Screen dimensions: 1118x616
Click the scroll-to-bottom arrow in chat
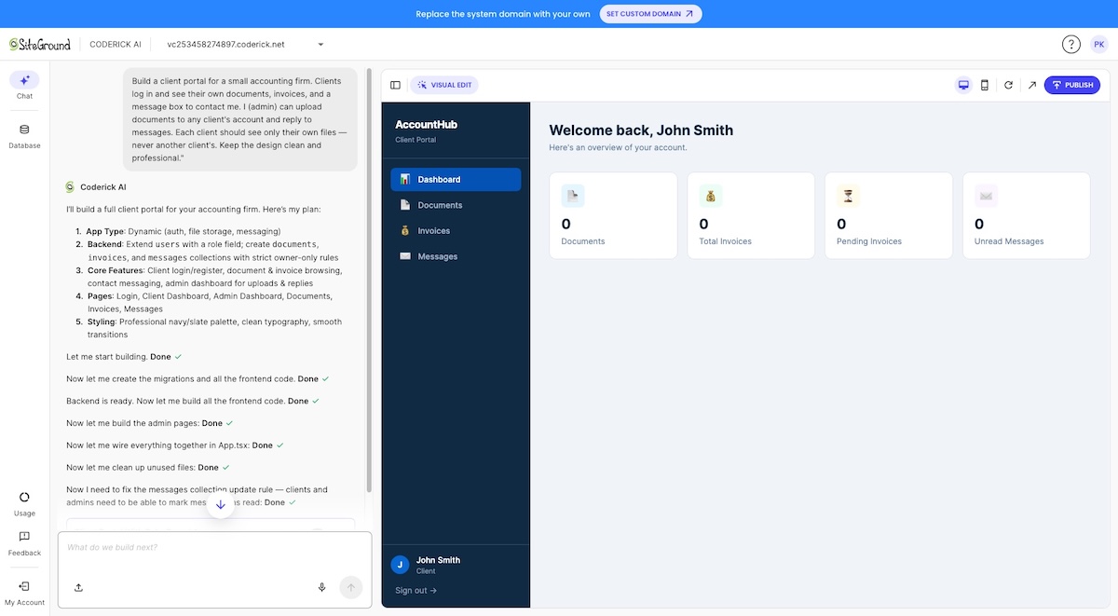(220, 505)
